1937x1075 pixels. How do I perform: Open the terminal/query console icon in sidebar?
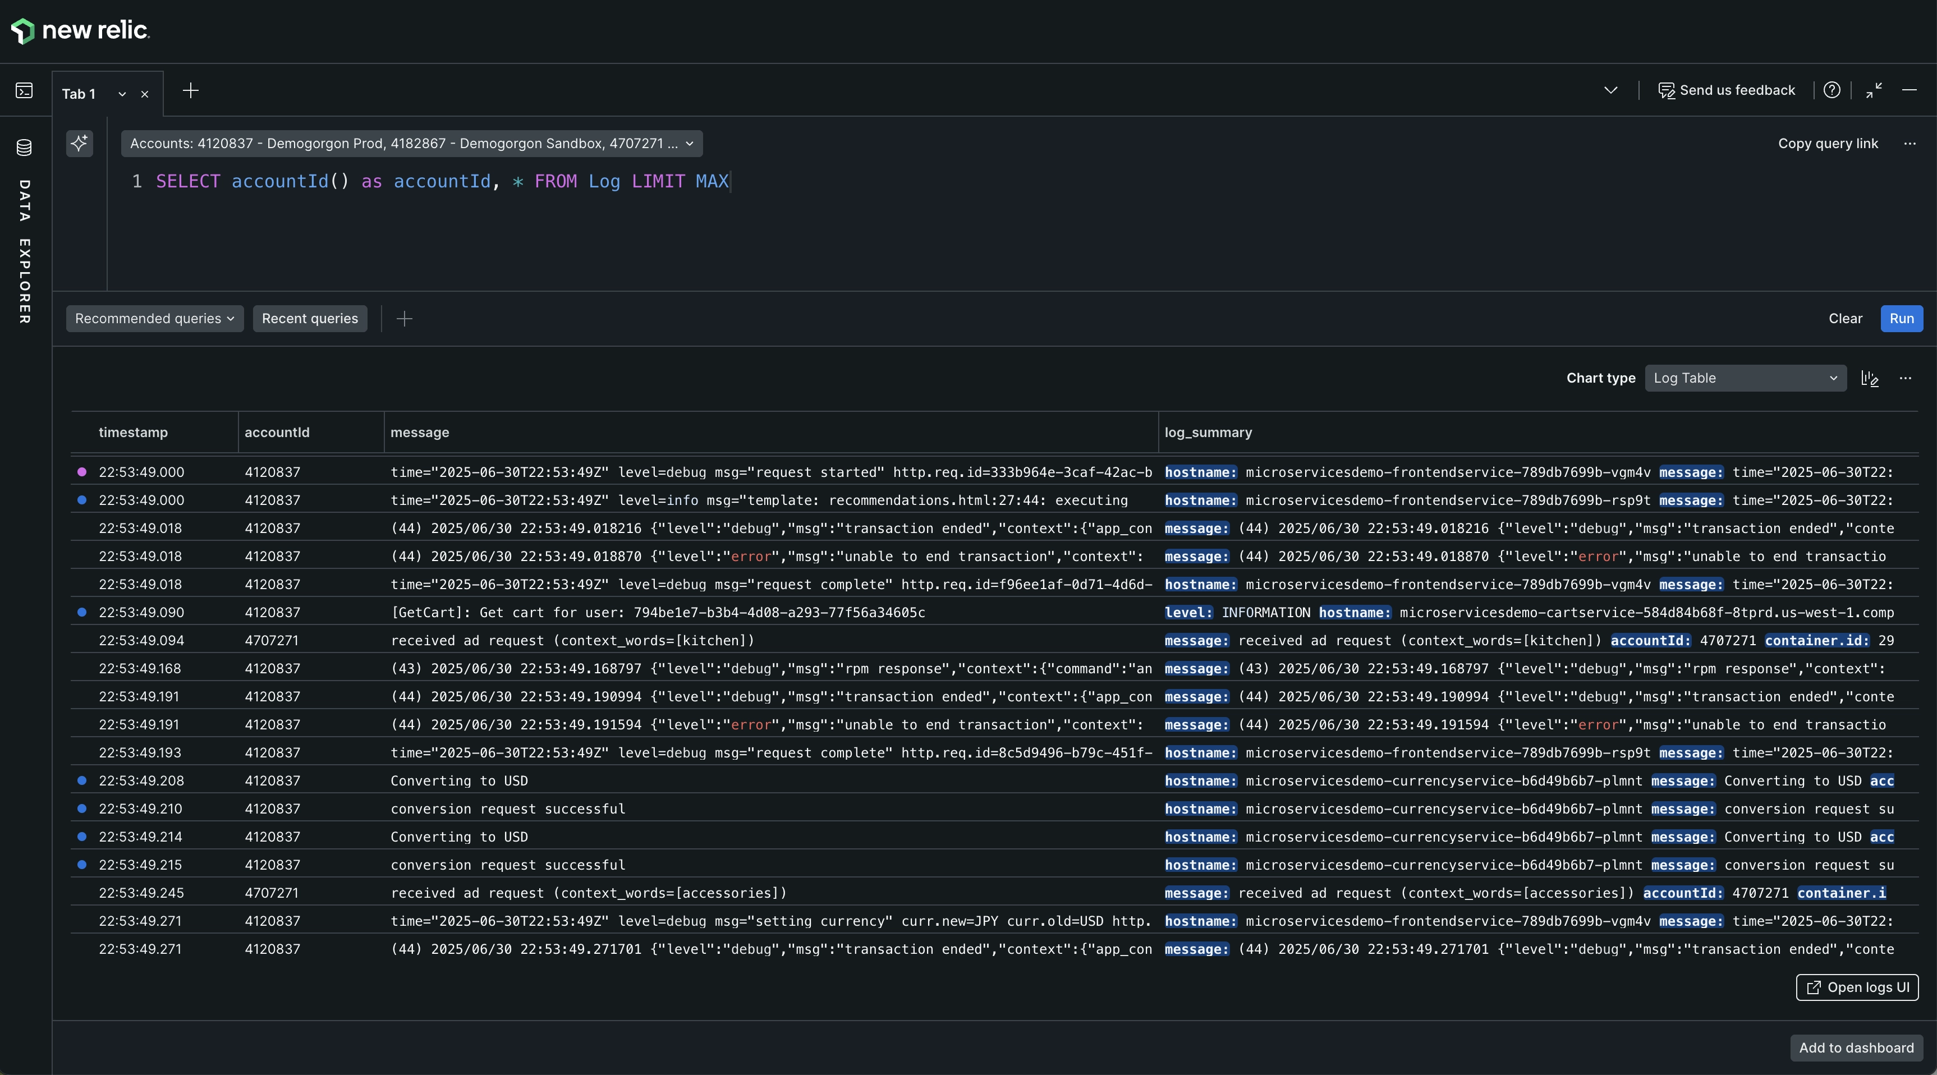click(25, 91)
